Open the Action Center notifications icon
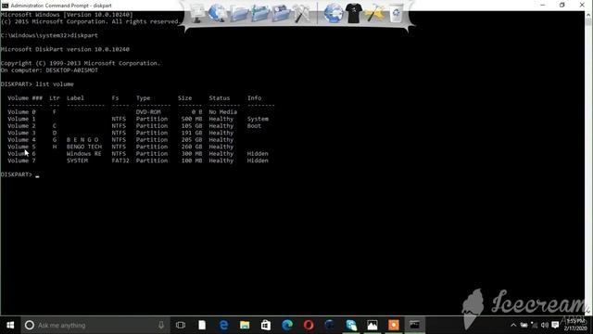The height and width of the screenshot is (334, 593). pos(555,325)
